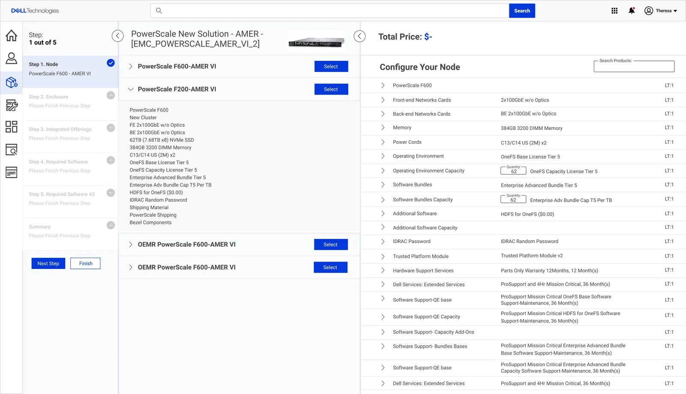Viewport: 686px width, 394px height.
Task: Open the document edit sidebar icon
Action: pos(12,105)
